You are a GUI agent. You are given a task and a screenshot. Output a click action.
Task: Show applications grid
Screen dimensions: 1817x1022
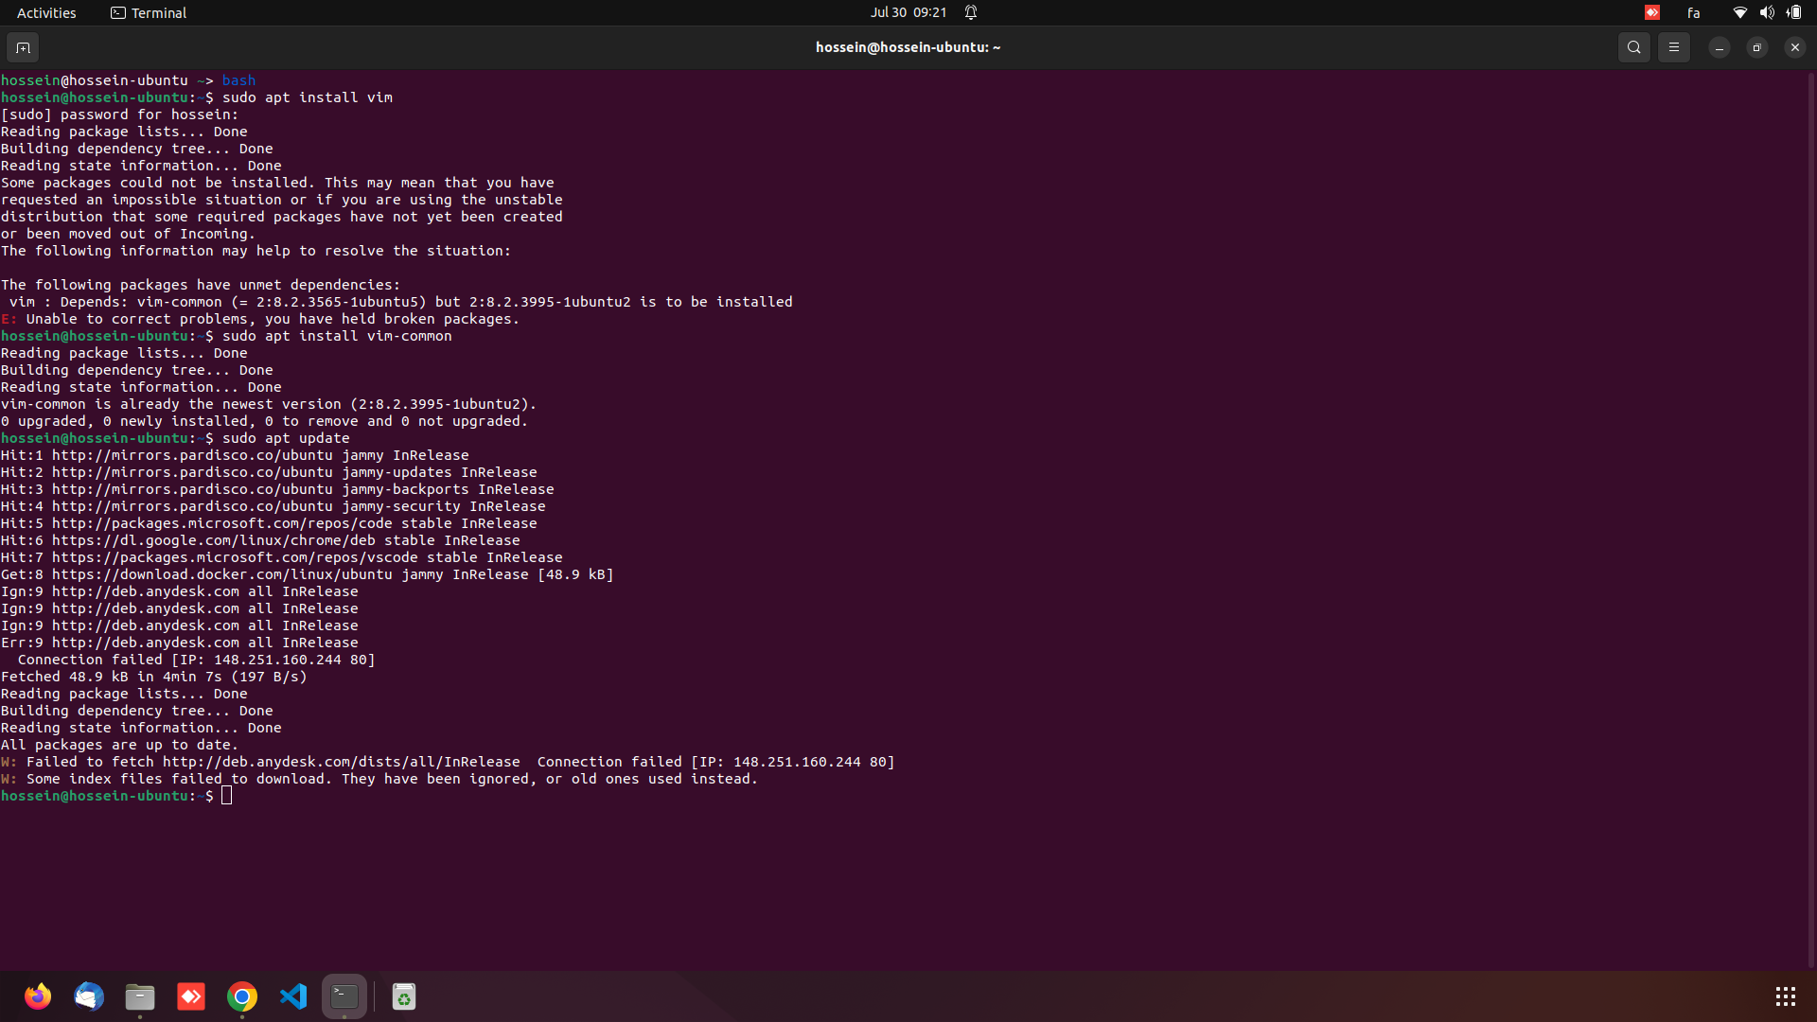[1785, 996]
